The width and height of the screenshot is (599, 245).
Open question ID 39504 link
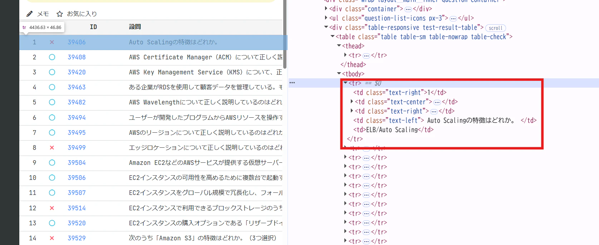(x=77, y=163)
